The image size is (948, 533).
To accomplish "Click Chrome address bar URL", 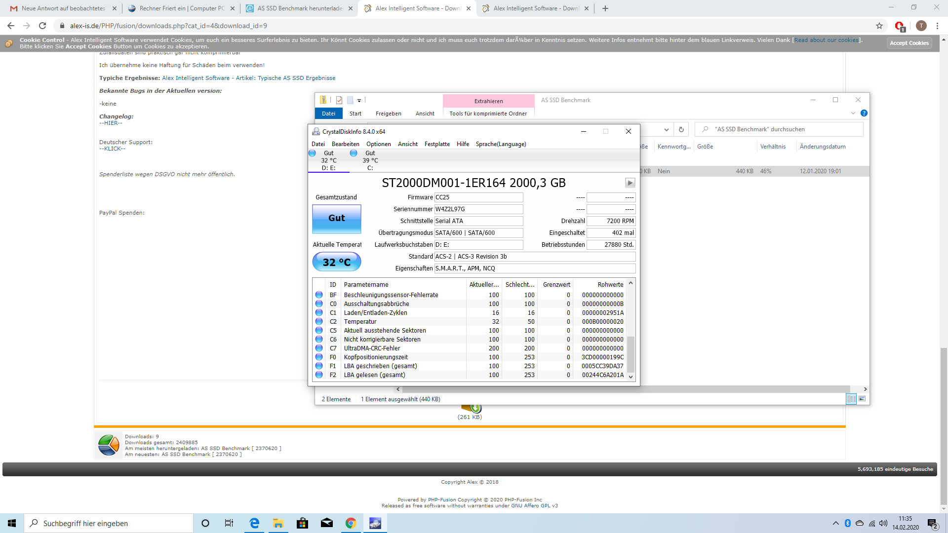I will point(168,26).
